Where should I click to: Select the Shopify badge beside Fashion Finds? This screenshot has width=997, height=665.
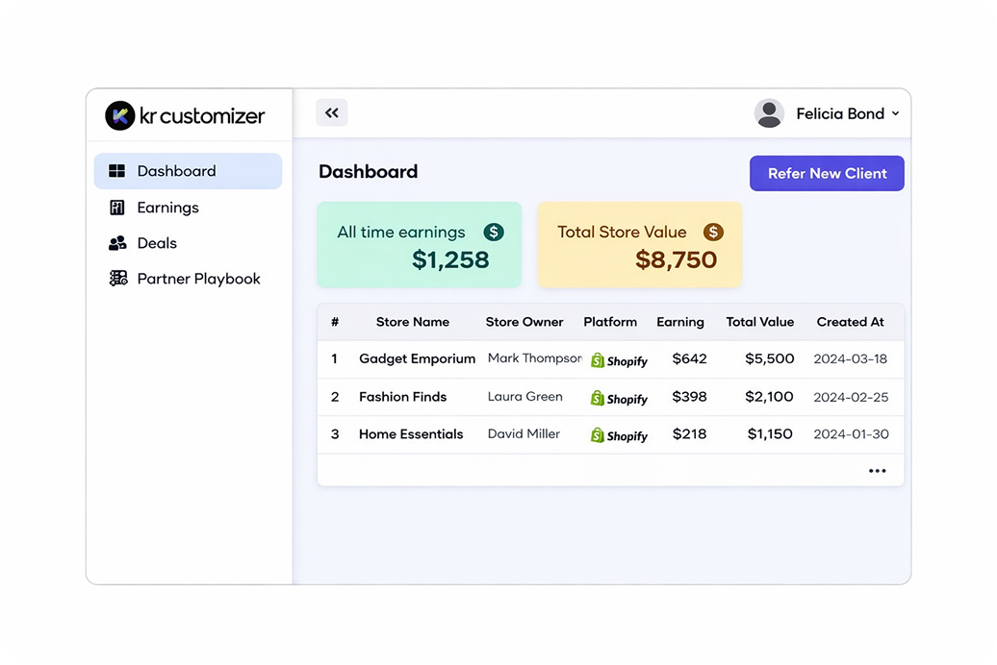pos(618,398)
